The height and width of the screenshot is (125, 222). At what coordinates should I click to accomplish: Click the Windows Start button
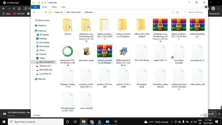[x=4, y=122]
